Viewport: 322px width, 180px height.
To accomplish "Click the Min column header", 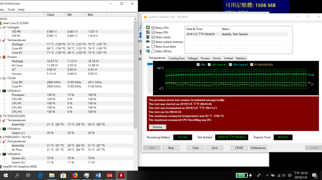I will click(76, 15).
